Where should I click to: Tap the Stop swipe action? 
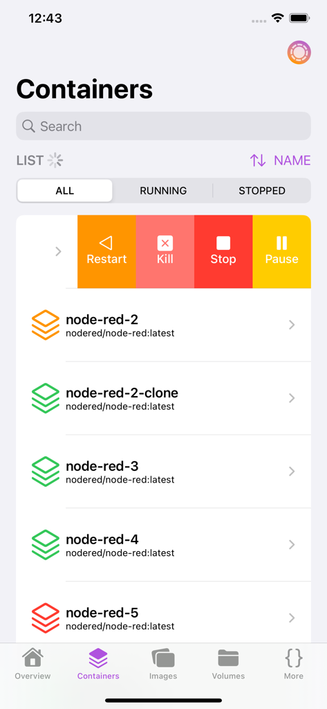223,251
